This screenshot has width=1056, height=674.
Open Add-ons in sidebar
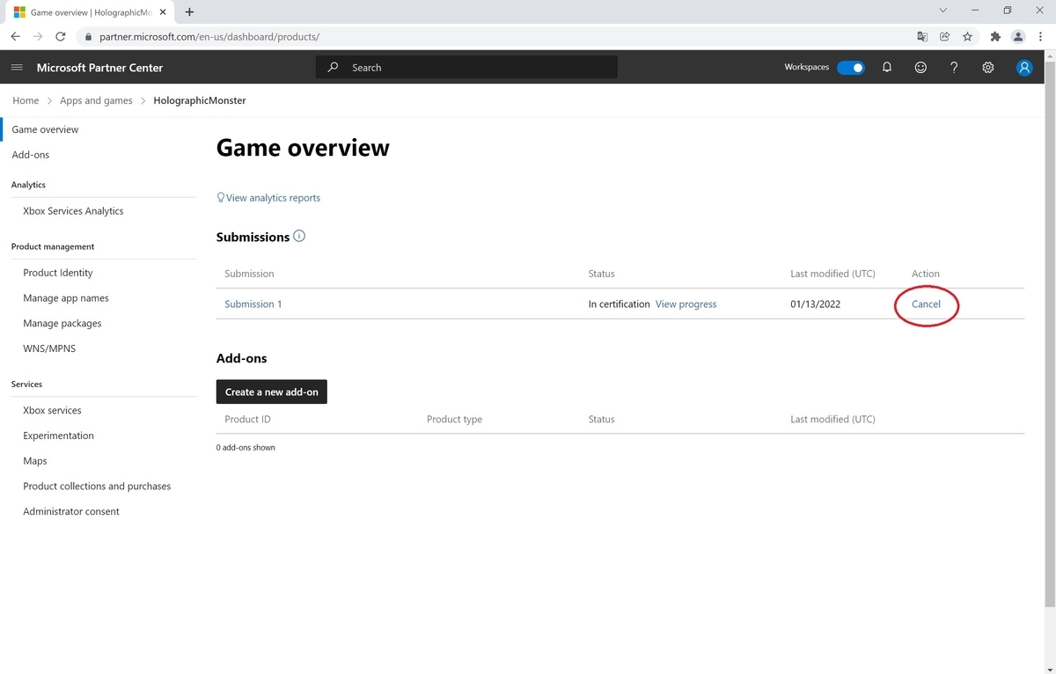tap(31, 155)
